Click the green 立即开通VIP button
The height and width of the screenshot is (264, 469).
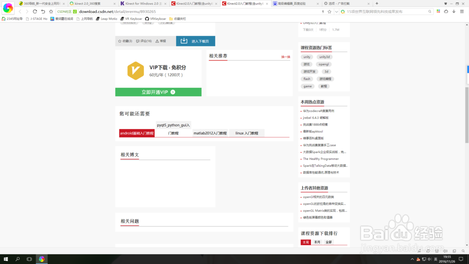point(158,92)
